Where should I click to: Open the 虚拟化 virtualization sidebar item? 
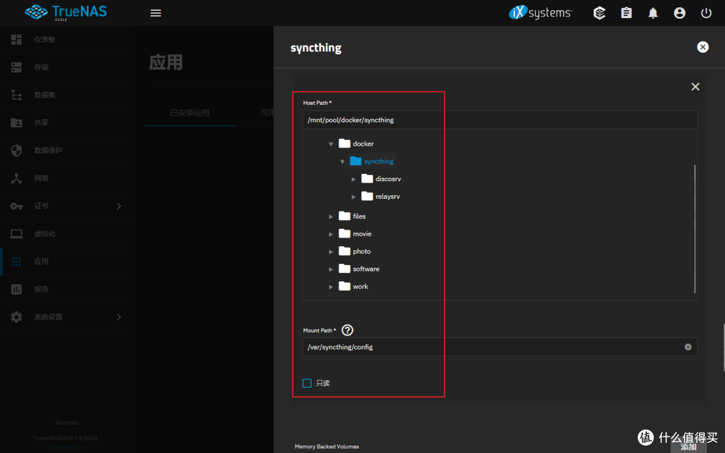(x=67, y=234)
